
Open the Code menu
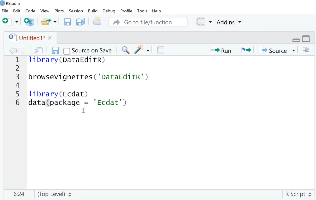pos(30,11)
